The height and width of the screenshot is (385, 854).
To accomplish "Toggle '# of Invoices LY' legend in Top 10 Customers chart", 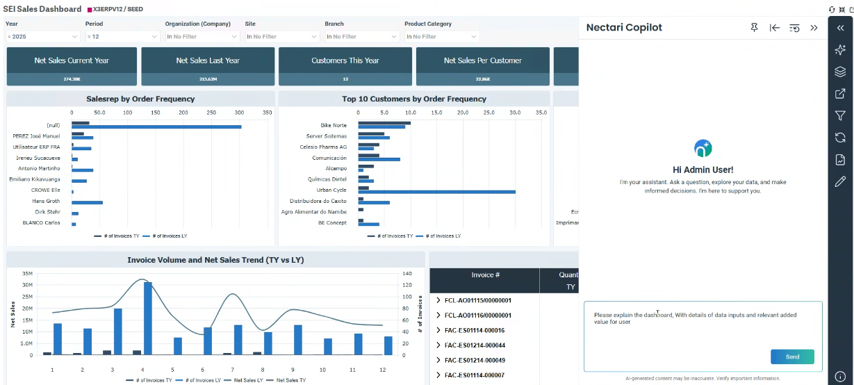I will point(438,236).
